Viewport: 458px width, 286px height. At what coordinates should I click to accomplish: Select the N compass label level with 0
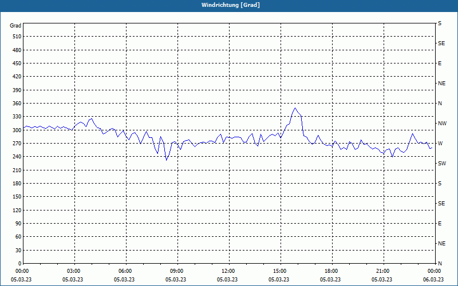tap(440, 264)
